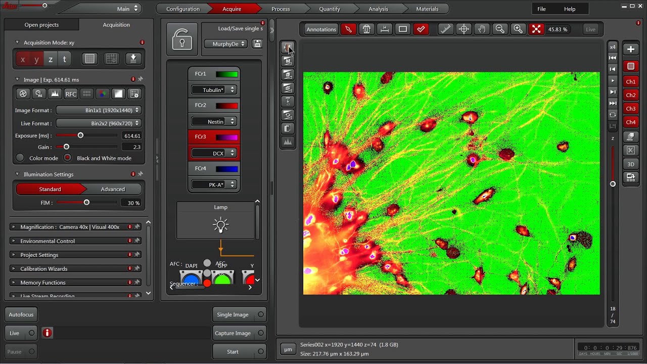
Task: Switch to the Analysis tab
Action: pyautogui.click(x=378, y=9)
